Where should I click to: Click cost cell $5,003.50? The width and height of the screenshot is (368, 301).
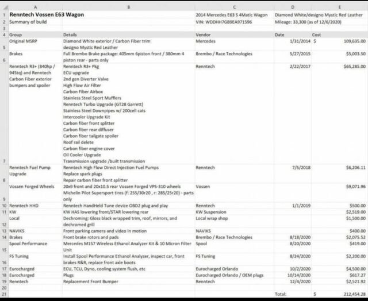[x=340, y=57]
